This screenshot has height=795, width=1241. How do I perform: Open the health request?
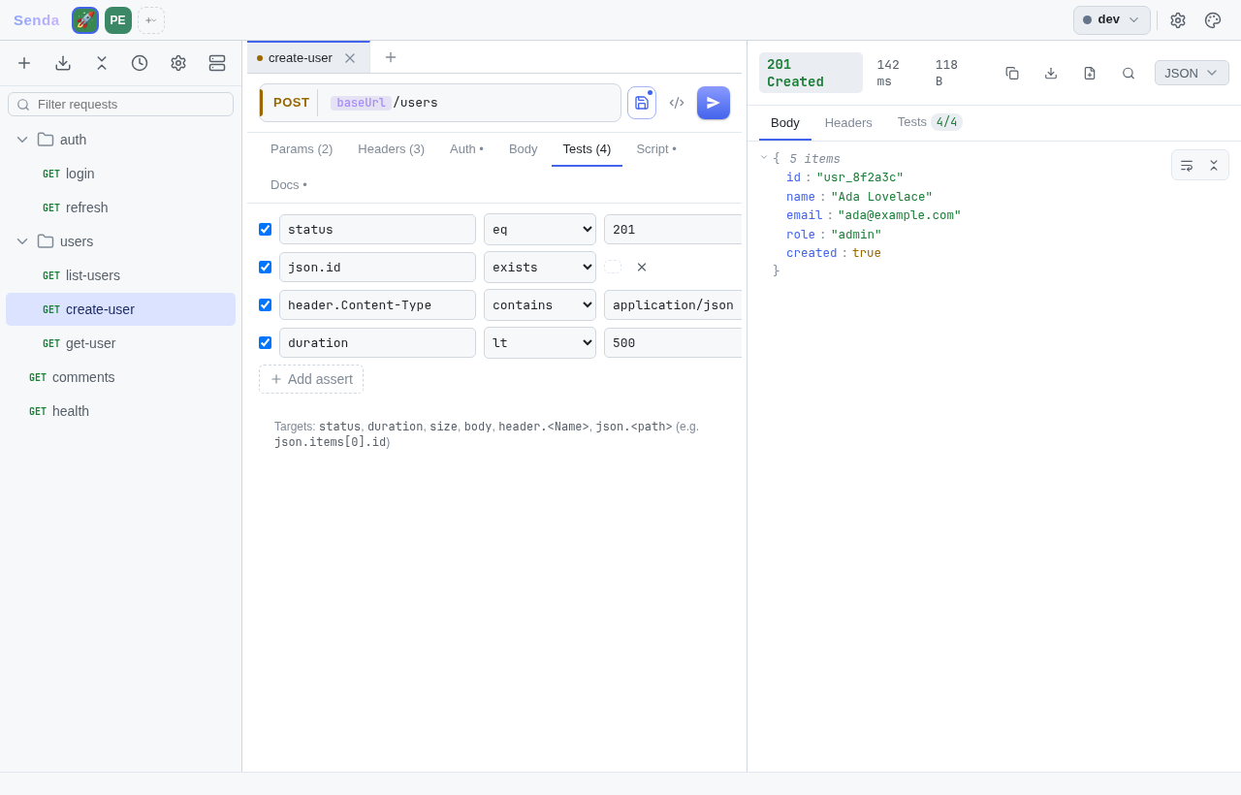tap(121, 411)
